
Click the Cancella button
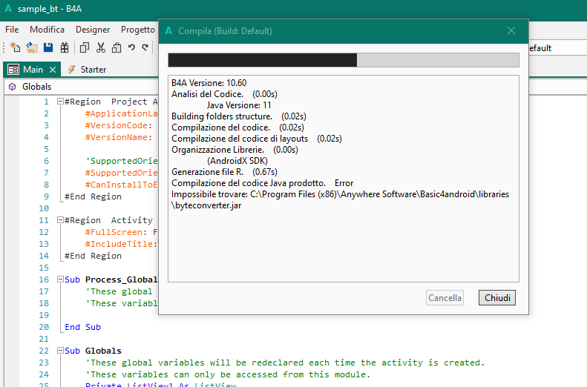(445, 297)
